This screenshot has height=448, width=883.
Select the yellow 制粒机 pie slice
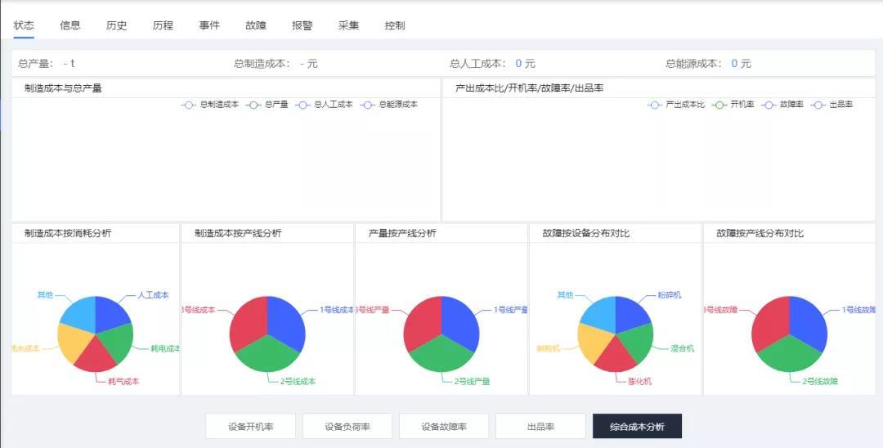tap(594, 343)
